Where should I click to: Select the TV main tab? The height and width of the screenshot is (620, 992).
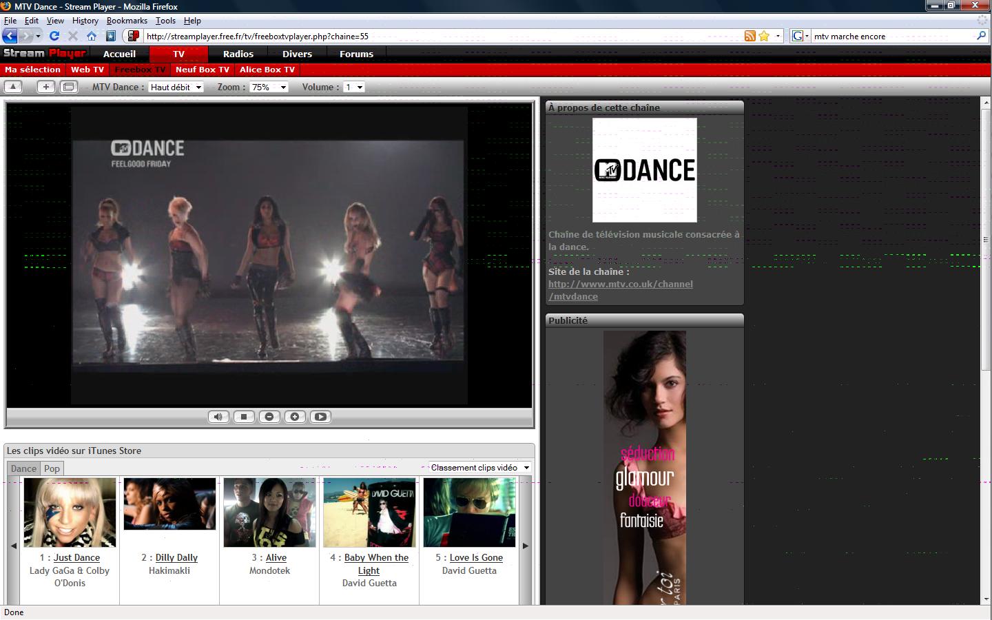(178, 54)
